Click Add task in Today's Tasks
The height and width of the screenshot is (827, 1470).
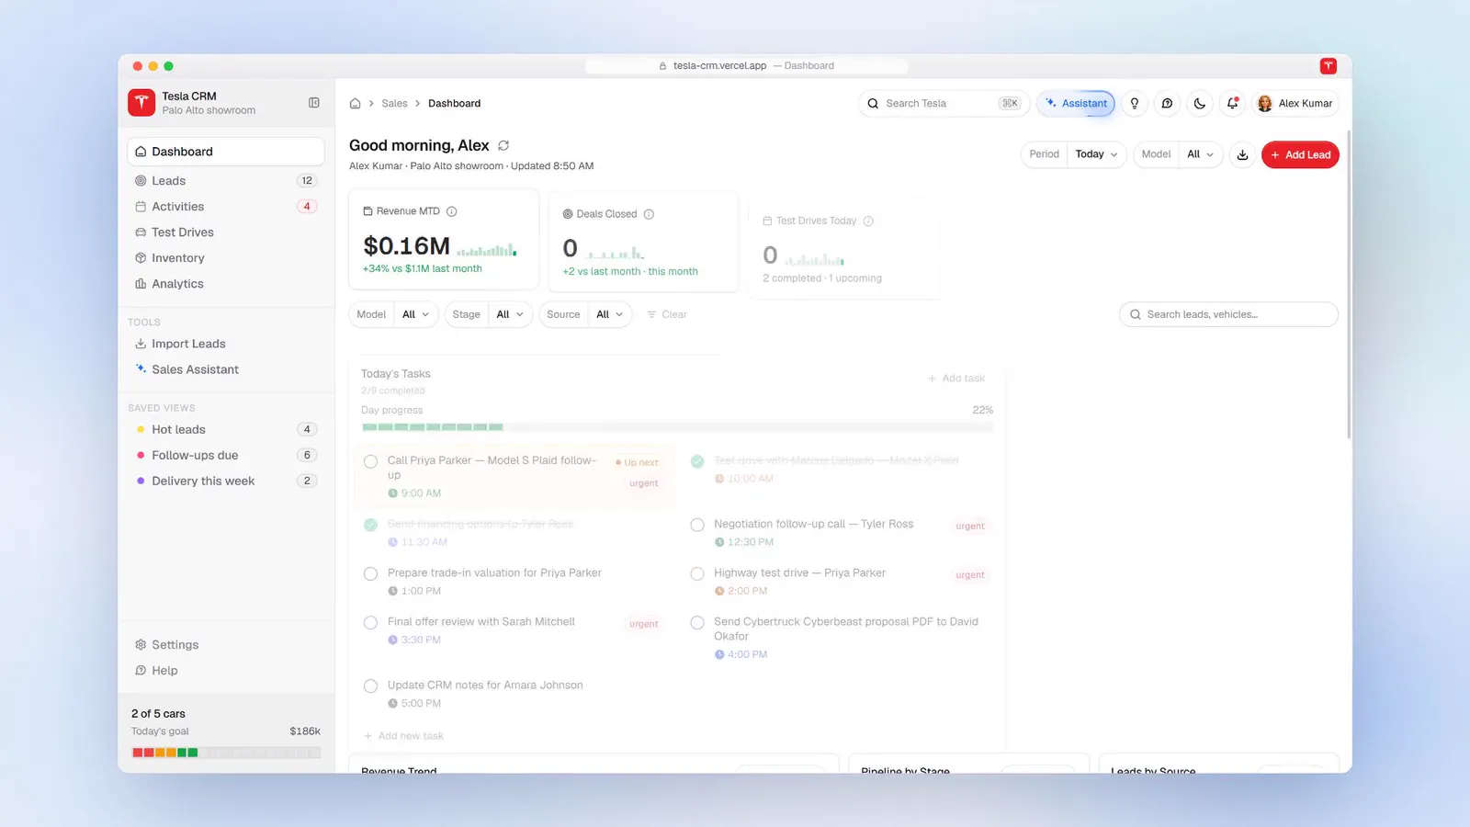[x=956, y=379]
